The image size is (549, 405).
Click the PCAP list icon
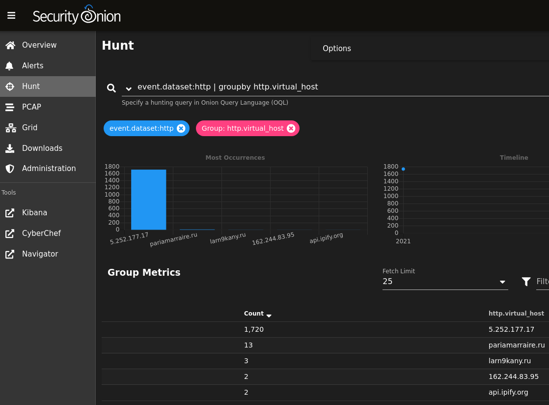(x=10, y=107)
